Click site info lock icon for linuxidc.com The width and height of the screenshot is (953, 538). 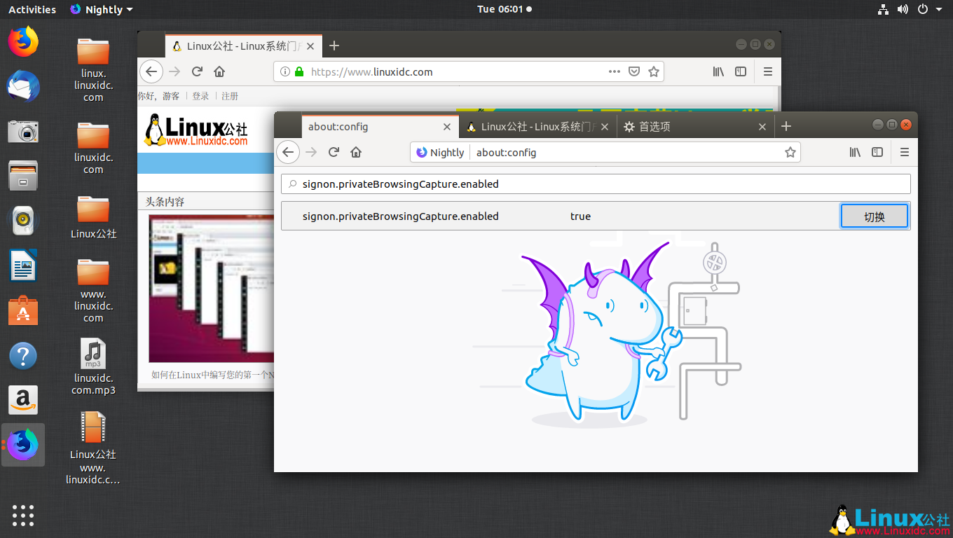pos(299,71)
